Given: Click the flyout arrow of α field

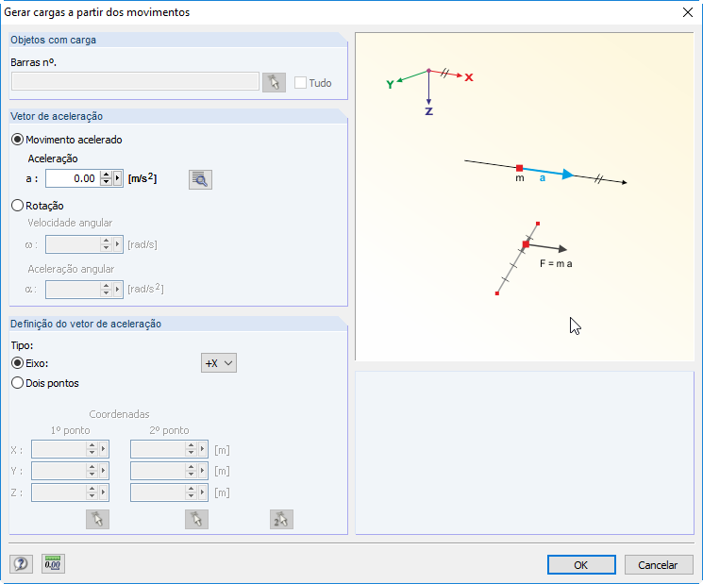Looking at the screenshot, I should coord(117,289).
